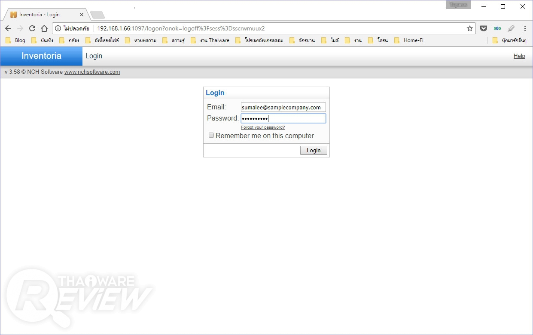Click the Email input field
Screen dimensions: 533x335
pyautogui.click(x=283, y=107)
